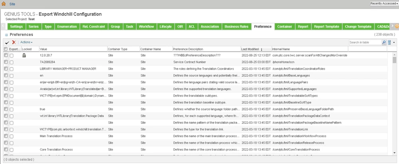
Task: Click '2022-08-25 03:00 EDT' date cell
Action: pos(256,62)
